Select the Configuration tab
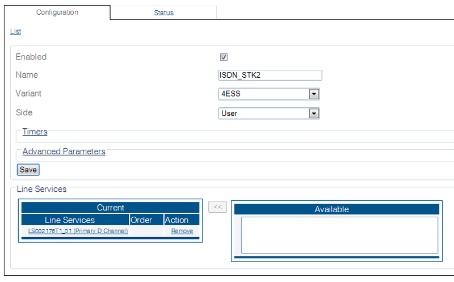454x282 pixels. point(57,12)
